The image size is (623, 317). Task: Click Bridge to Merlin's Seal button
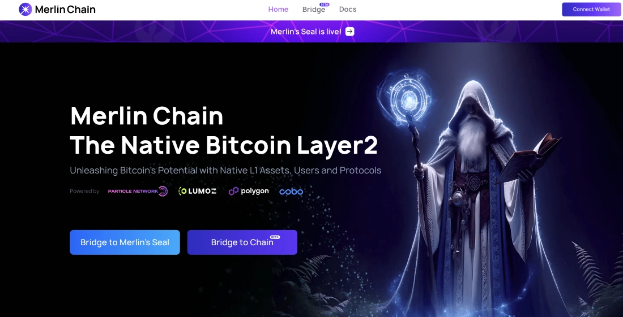(125, 242)
